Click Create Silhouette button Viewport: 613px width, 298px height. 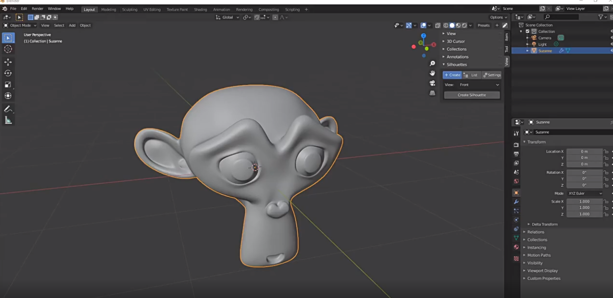pyautogui.click(x=472, y=95)
